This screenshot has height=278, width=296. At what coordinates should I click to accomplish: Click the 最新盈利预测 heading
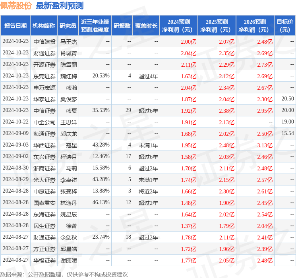point(60,6)
